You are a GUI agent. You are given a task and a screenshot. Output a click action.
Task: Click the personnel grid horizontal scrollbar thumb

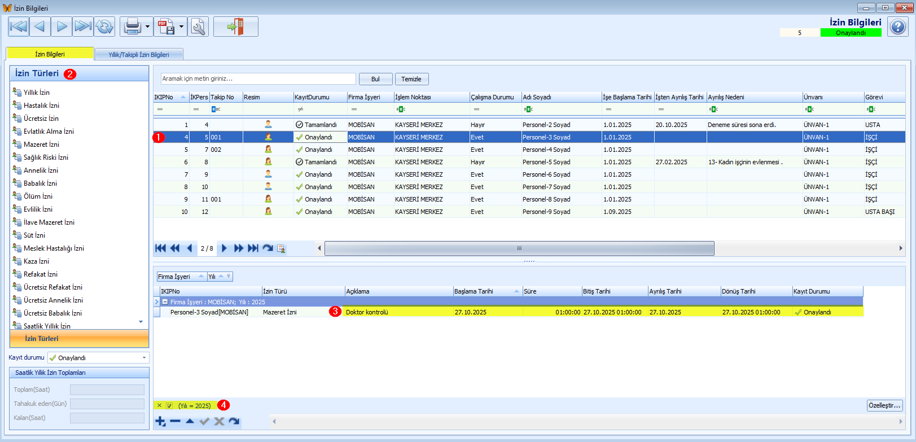pos(519,248)
